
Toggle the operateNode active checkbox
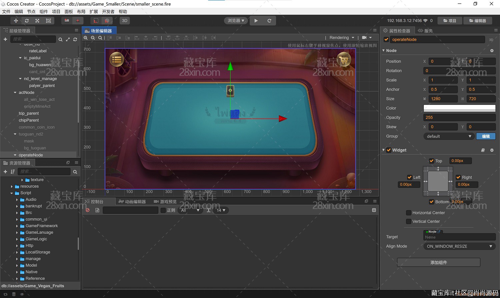(x=386, y=40)
